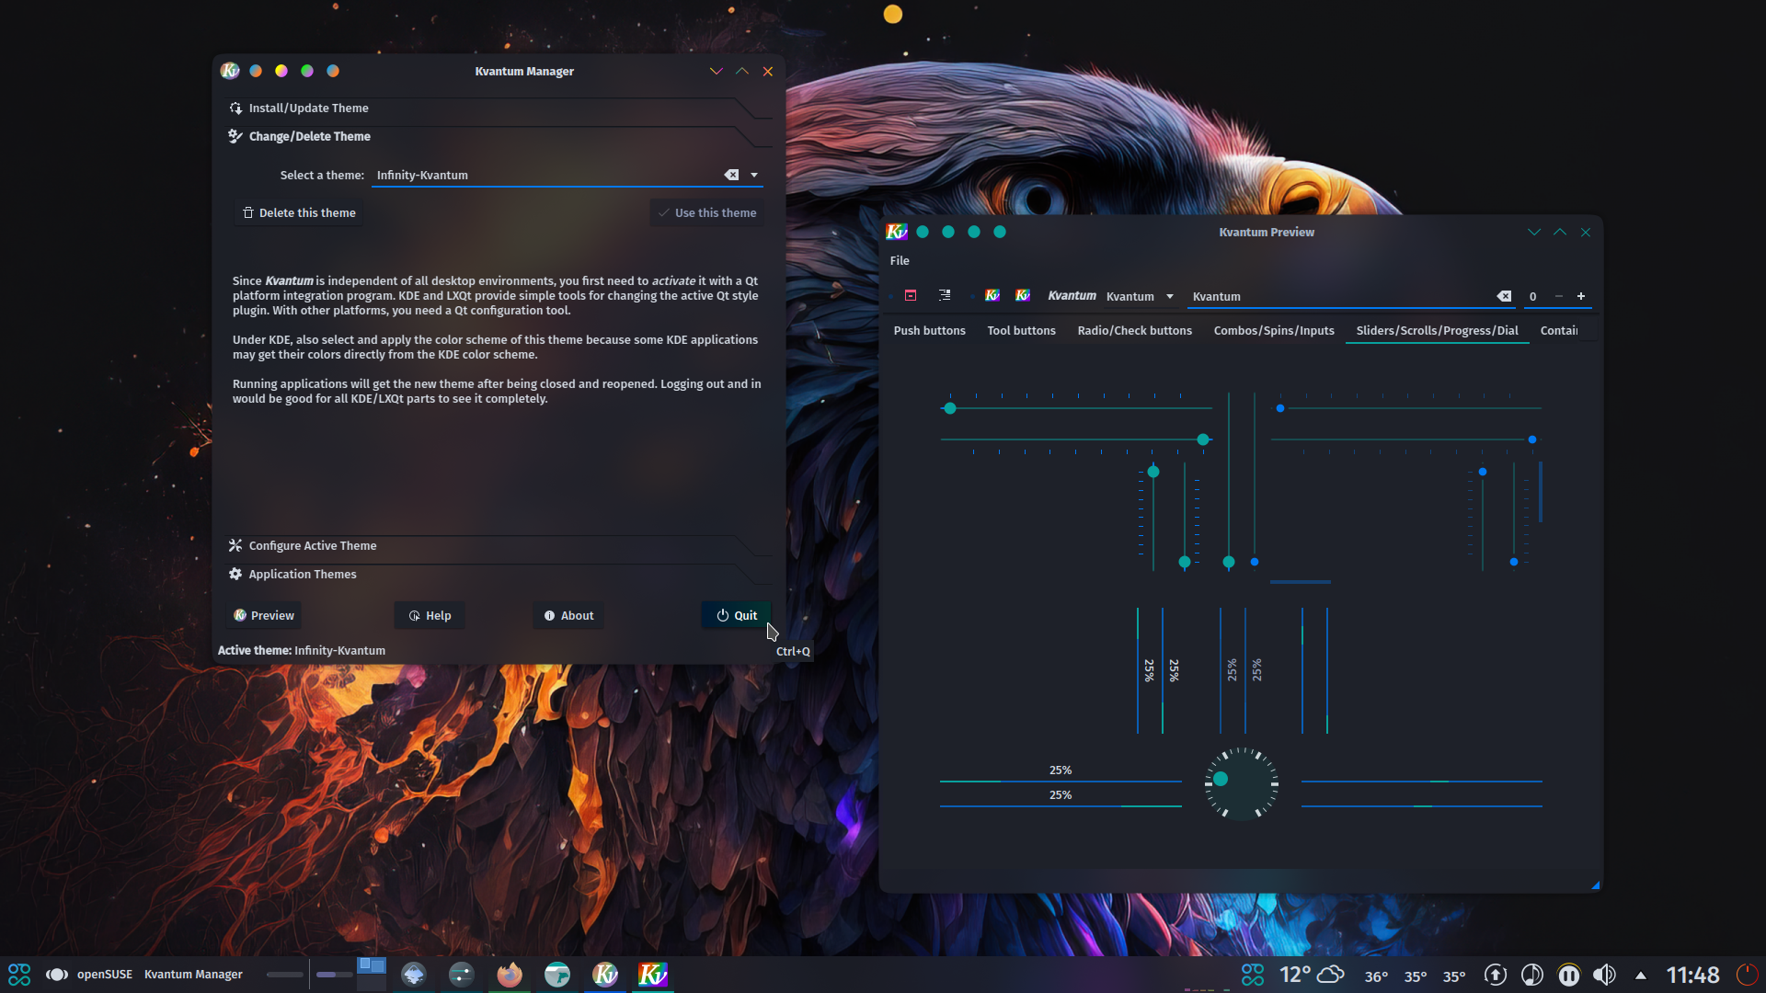Launch Firefox from the taskbar
Image resolution: width=1766 pixels, height=993 pixels.
[510, 975]
